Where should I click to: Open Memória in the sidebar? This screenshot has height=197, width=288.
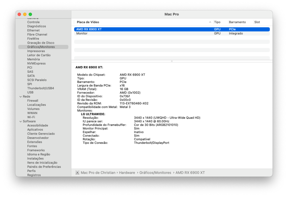point(33,59)
